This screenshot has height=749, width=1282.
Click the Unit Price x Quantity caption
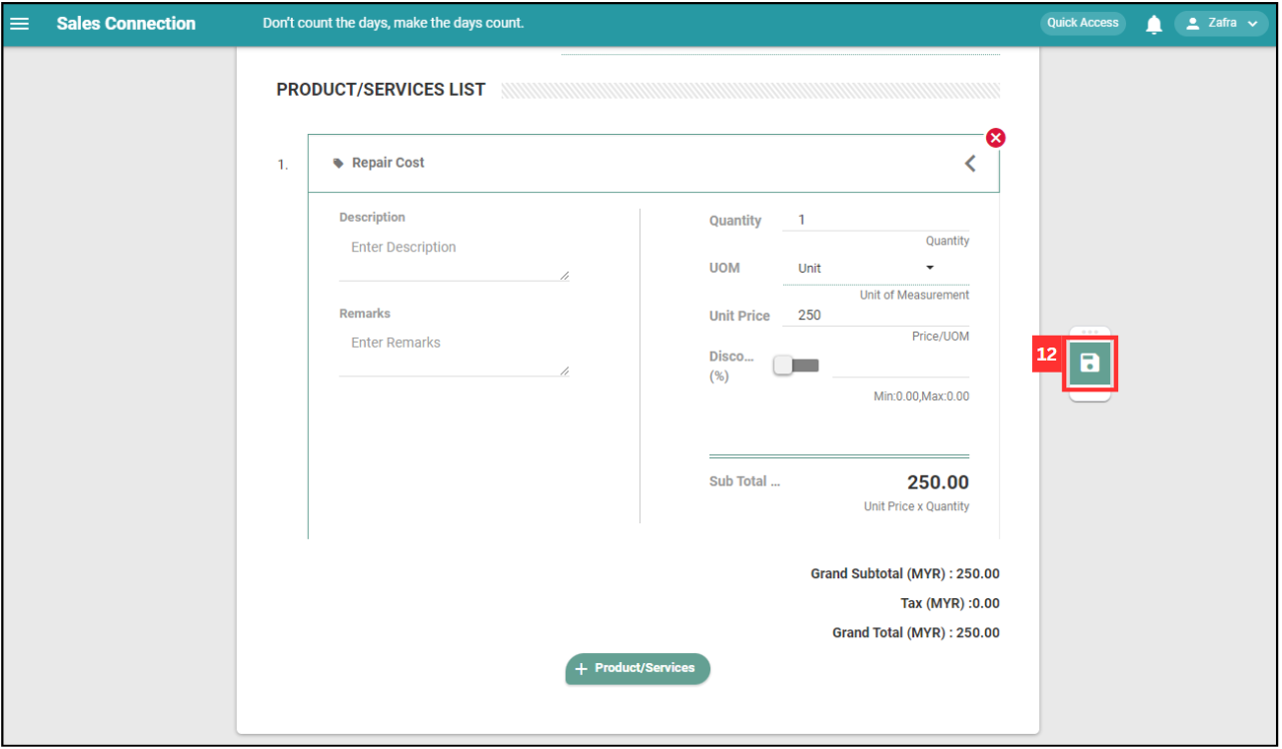[916, 506]
